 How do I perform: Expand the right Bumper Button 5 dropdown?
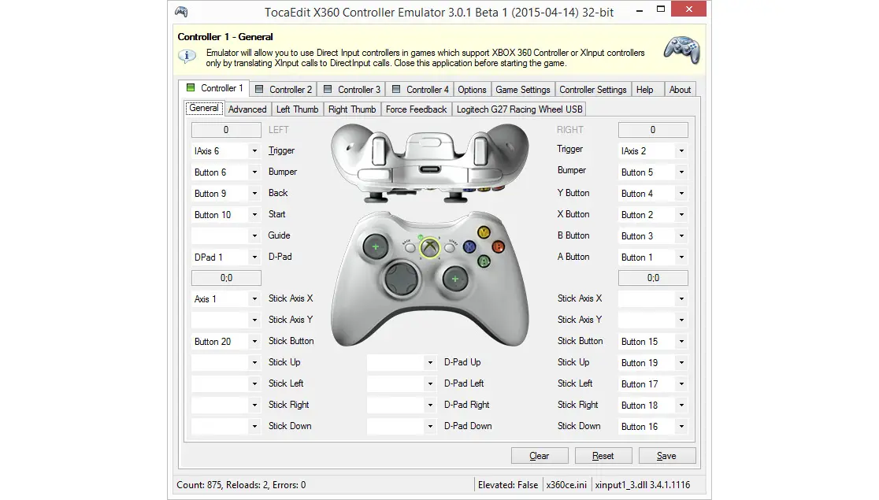point(681,172)
